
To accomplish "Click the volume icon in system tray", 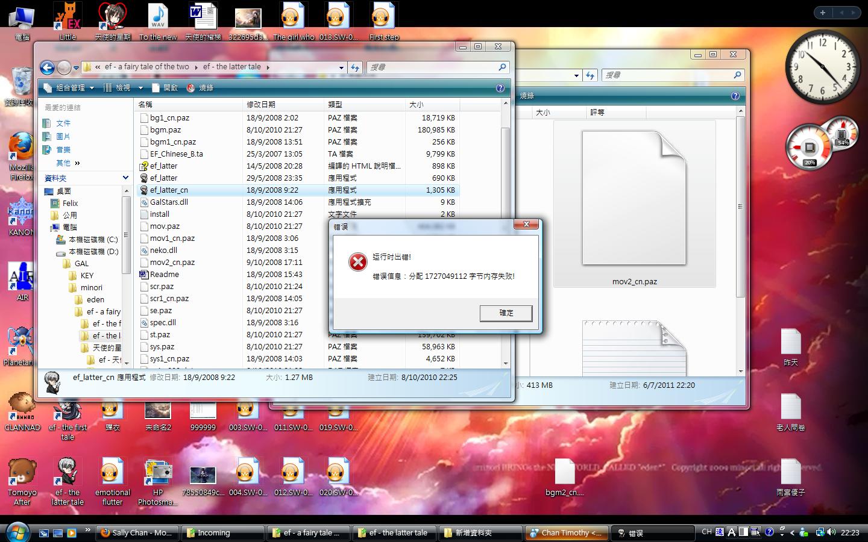I will [x=831, y=532].
